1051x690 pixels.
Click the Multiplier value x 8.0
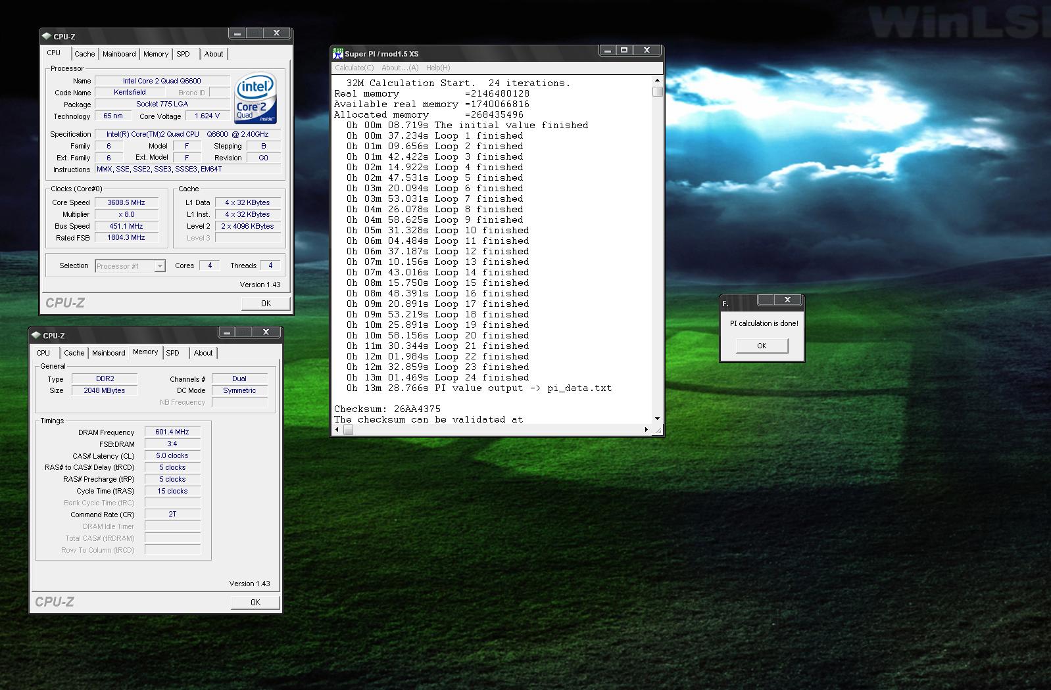(126, 214)
